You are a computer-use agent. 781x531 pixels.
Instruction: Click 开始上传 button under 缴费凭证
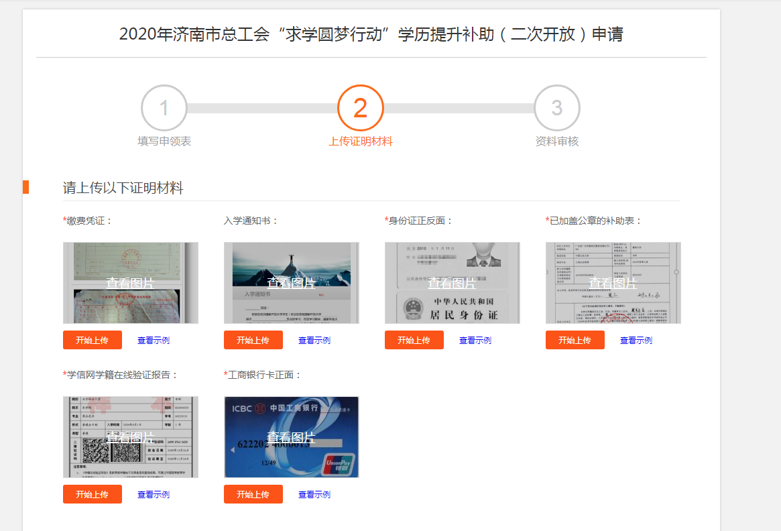pos(93,340)
